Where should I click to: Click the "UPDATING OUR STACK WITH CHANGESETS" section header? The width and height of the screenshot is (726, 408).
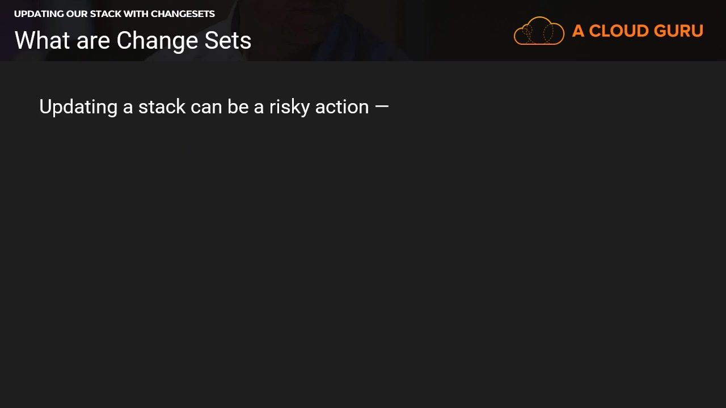point(114,14)
